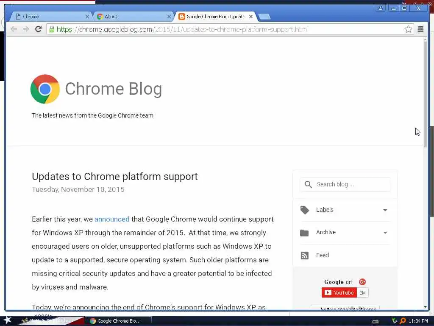Click the scrollbar down arrow
Viewport: 434px width, 326px height.
(425, 307)
